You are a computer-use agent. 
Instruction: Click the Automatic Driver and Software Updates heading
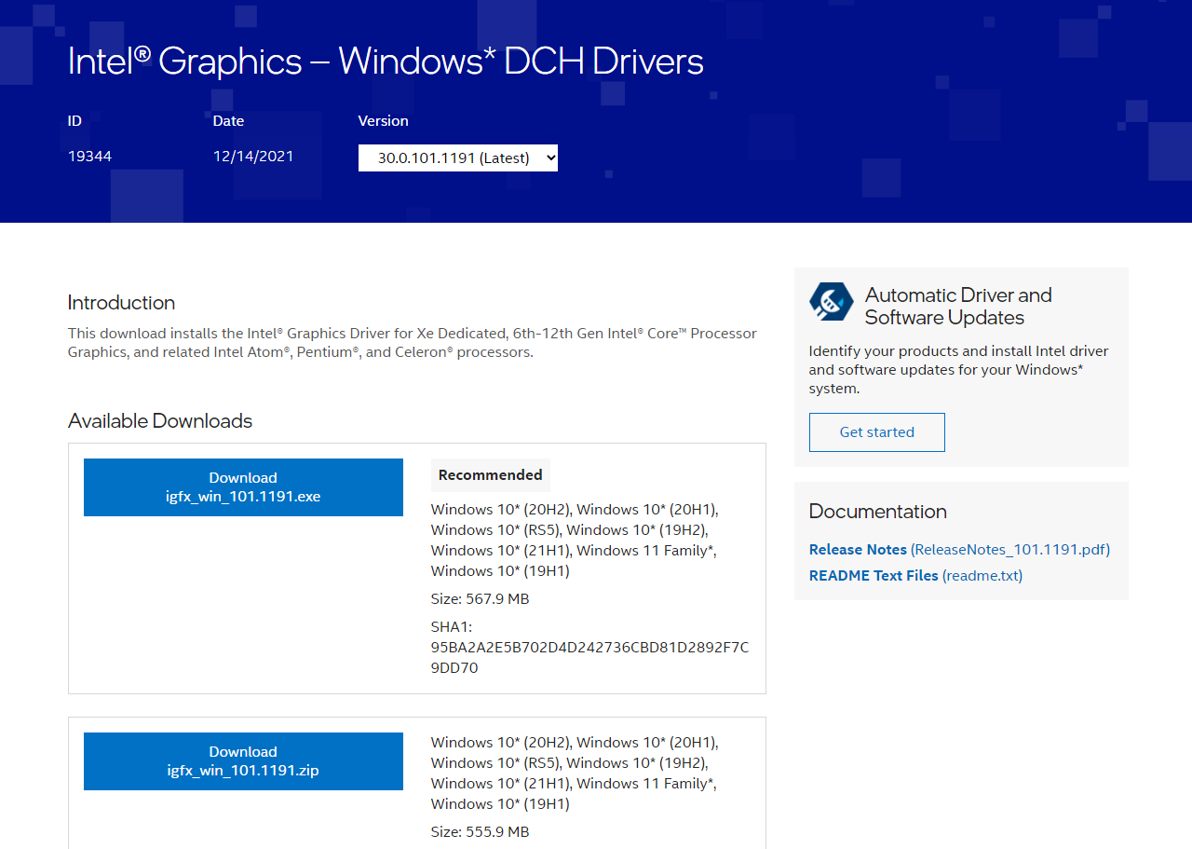point(957,306)
